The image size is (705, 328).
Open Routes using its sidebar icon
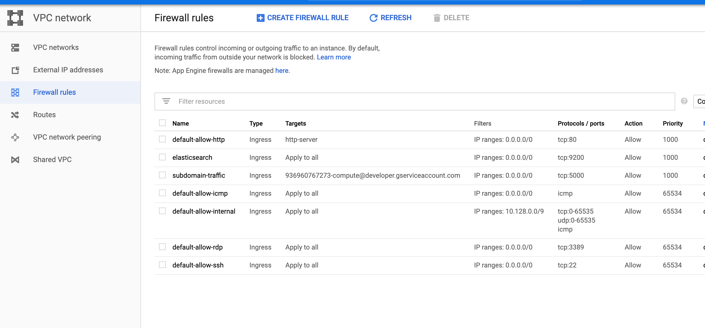15,115
